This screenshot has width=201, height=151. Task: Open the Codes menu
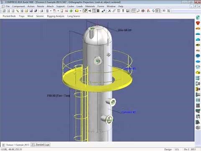pos(71,6)
